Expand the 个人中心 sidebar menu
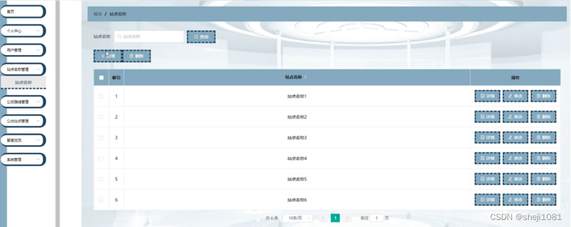Viewport: 571px width, 227px height. (x=23, y=31)
